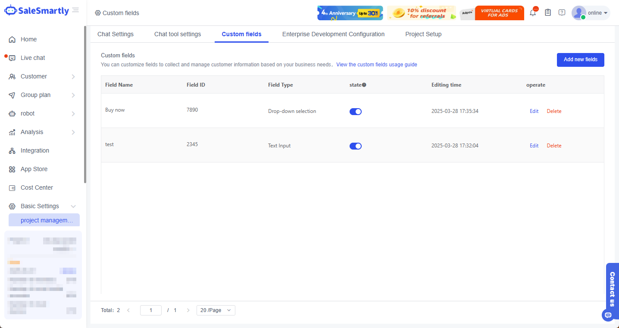Collapse the Basic Settings section
This screenshot has width=619, height=328.
coord(73,206)
